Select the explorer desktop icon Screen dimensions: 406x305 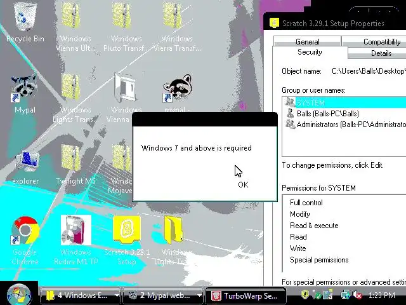(27, 161)
